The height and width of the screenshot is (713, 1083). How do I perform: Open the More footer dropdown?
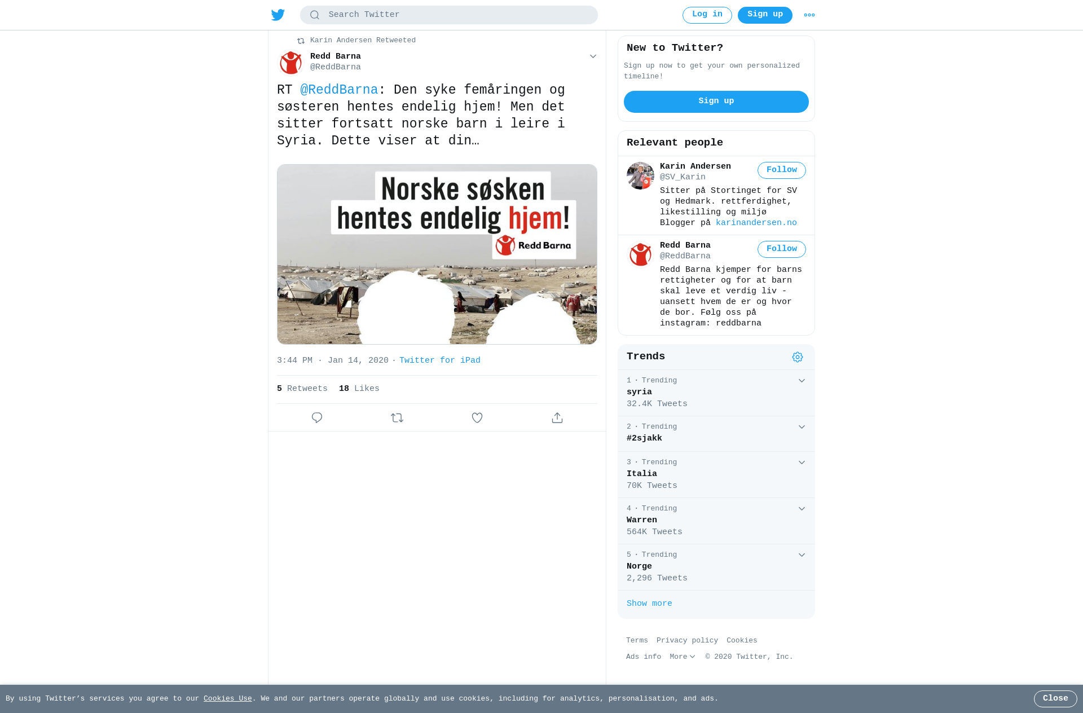[683, 657]
